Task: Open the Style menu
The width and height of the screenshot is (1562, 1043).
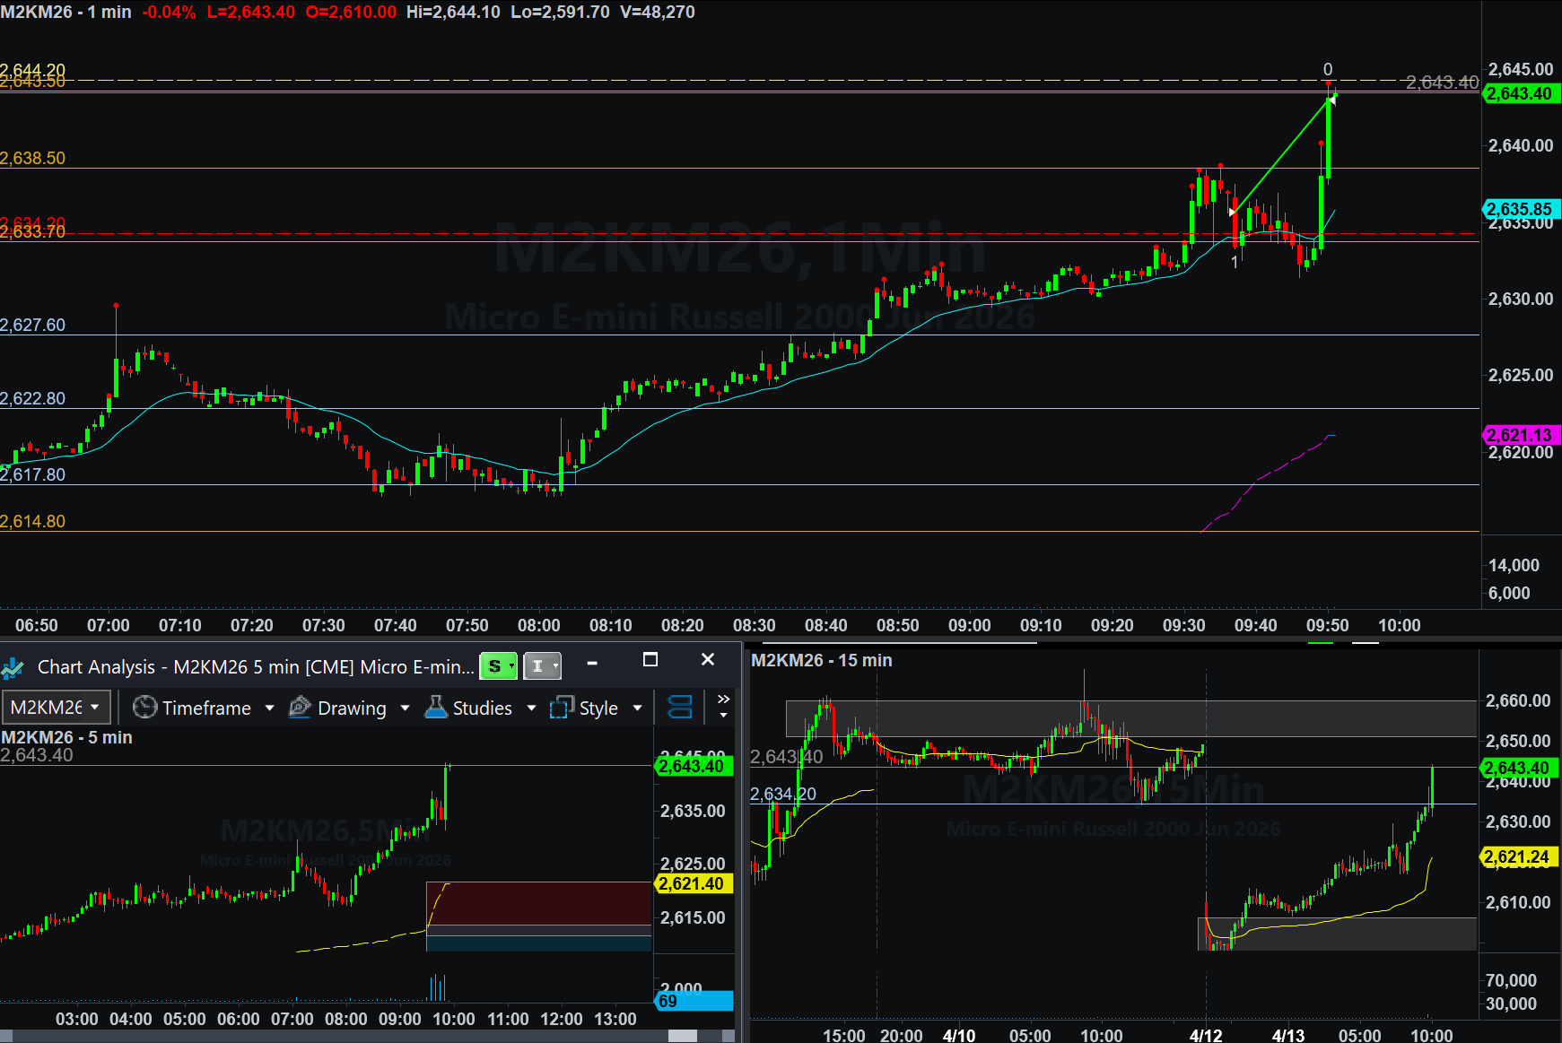Action: pyautogui.click(x=598, y=708)
